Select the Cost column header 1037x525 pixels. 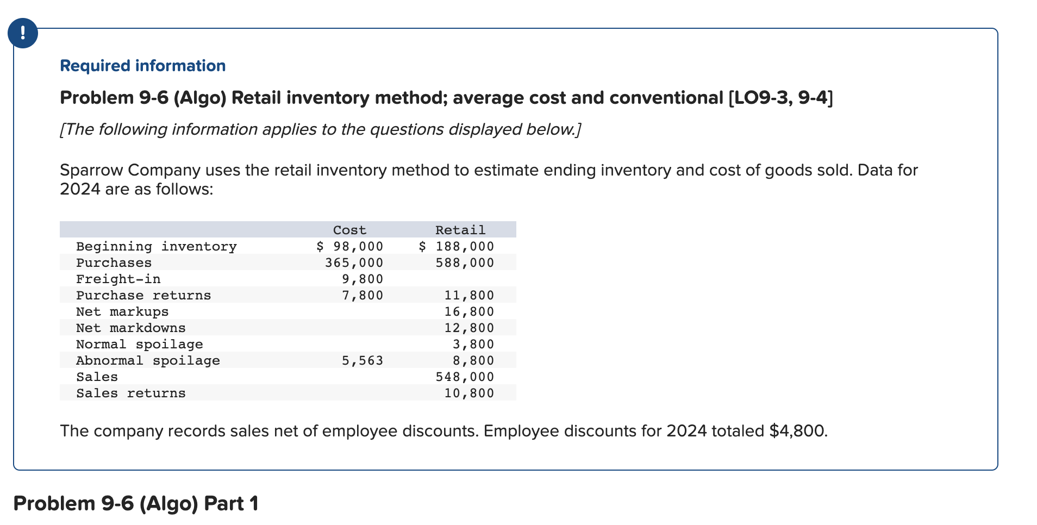(350, 230)
